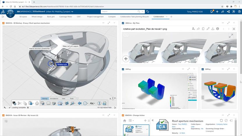
Task: Expand the Collaboration tab chevron menu
Action: pos(167,17)
